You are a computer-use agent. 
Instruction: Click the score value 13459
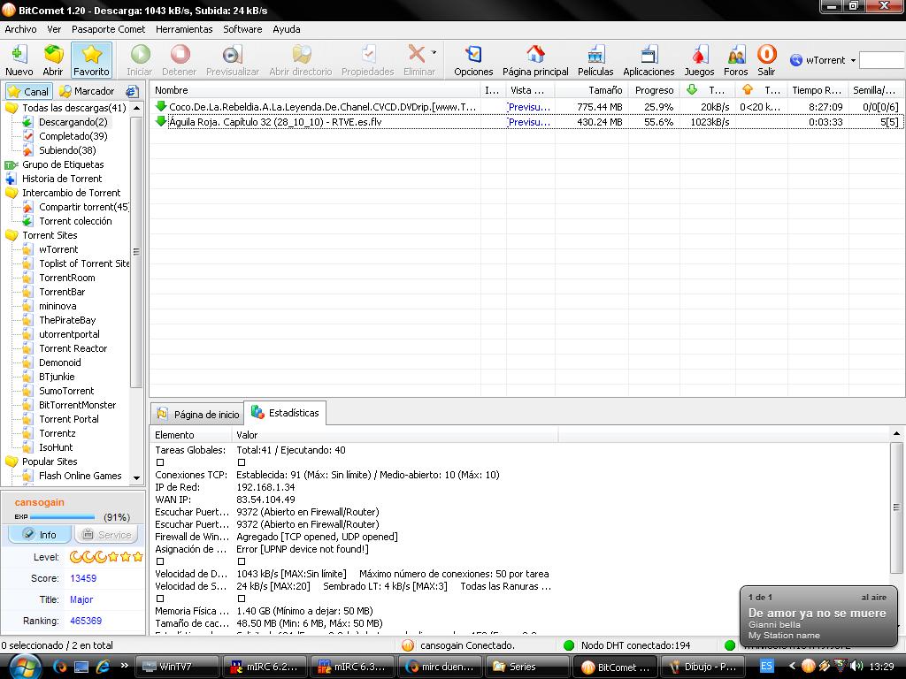(83, 578)
